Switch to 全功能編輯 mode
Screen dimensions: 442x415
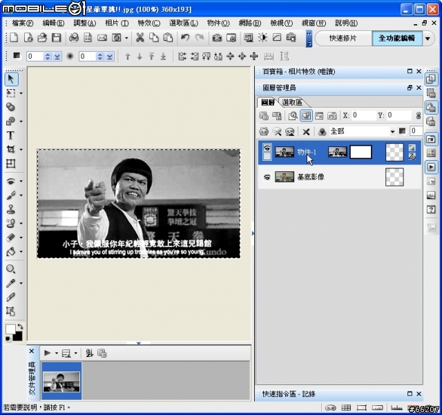tap(396, 39)
